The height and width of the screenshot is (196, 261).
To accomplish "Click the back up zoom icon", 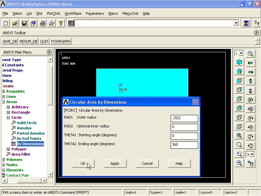I will coord(239,154).
